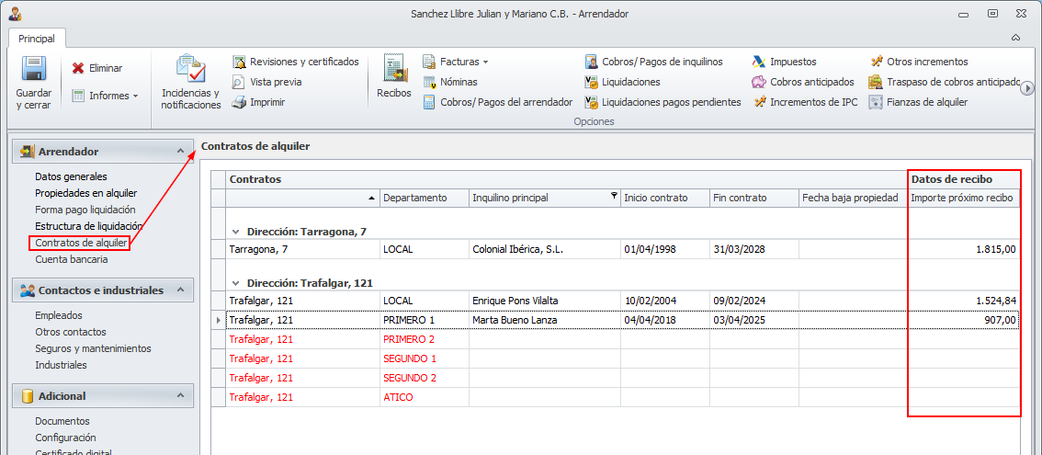Viewport: 1042px width, 455px height.
Task: Go to Datos generales in sidebar
Action: point(71,176)
